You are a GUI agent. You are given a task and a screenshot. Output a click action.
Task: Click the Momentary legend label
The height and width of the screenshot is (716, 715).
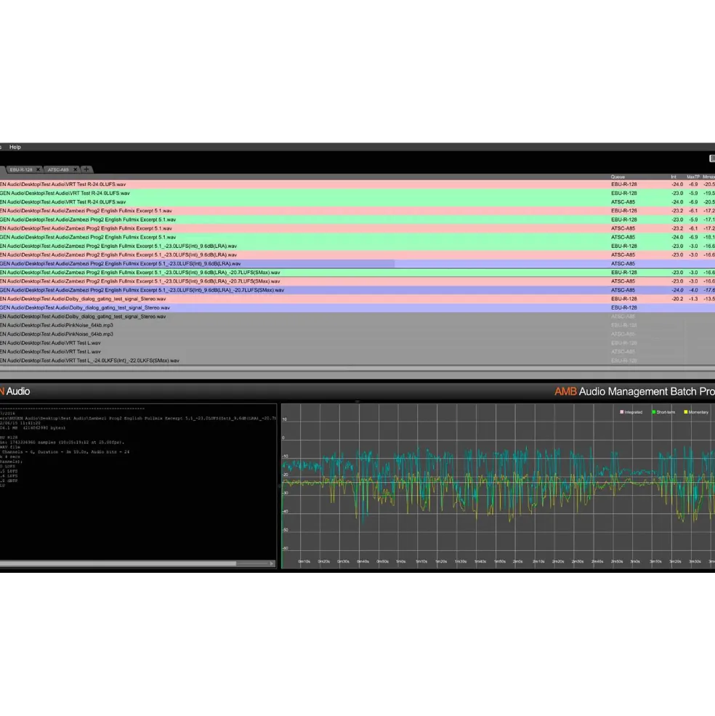coord(698,412)
